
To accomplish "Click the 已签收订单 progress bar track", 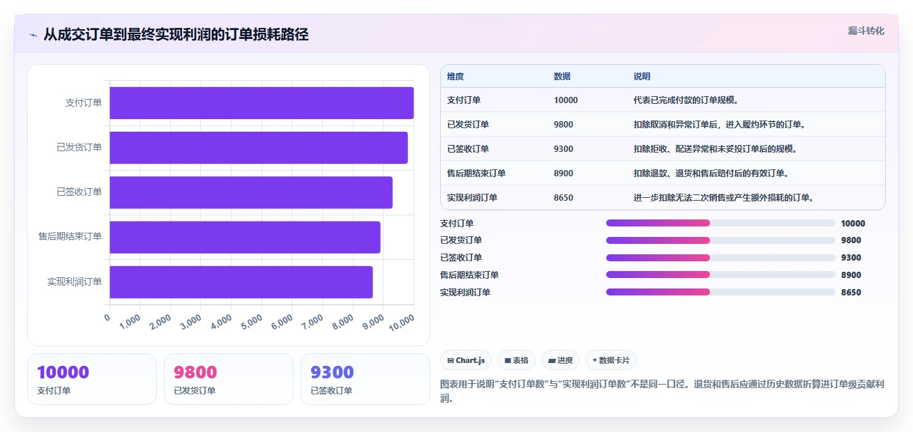I will click(x=720, y=258).
